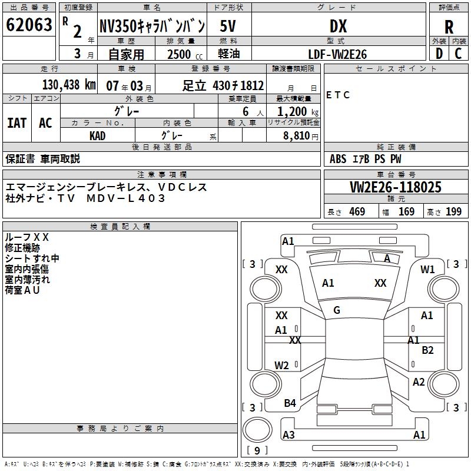Select the exterior color グレー under 外装色
The height and width of the screenshot is (471, 471).
[127, 111]
